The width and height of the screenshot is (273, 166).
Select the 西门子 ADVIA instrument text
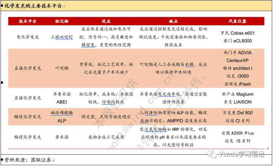pos(237,53)
